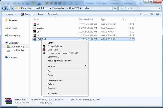
Task: Click the Change your view icon
Action: 141,14
